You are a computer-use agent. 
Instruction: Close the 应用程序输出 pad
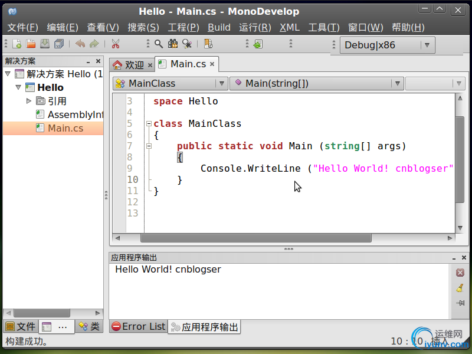464,258
